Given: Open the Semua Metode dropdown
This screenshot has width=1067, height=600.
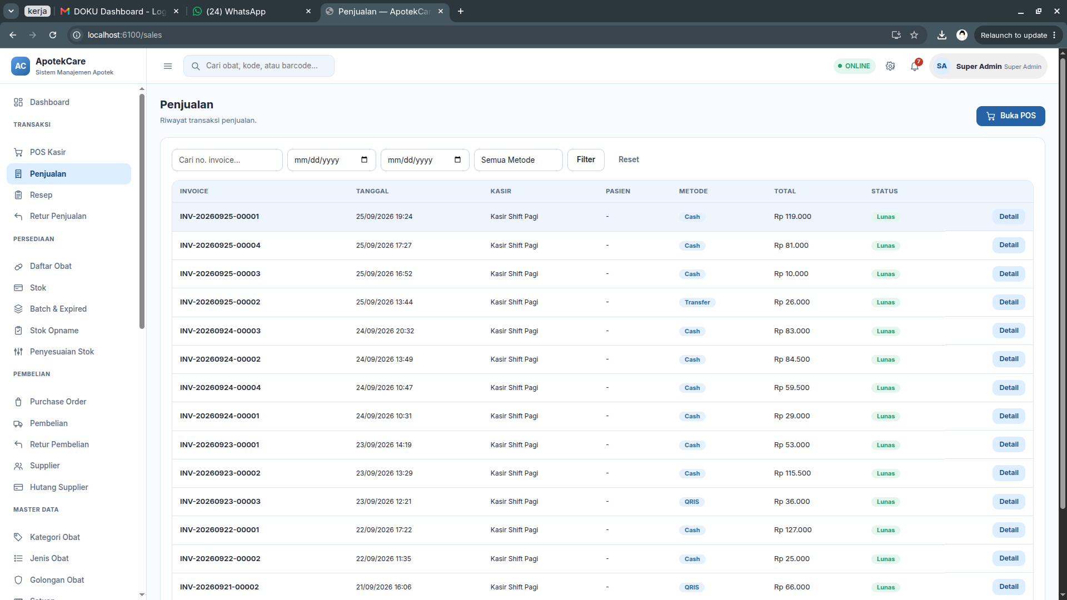Looking at the screenshot, I should pyautogui.click(x=518, y=160).
